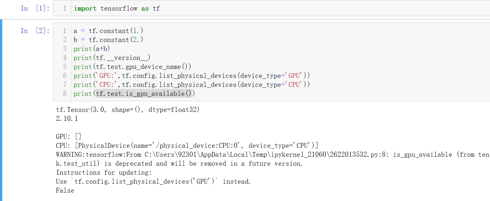
Task: Click the print(tf.__version__) code line
Action: click(112, 58)
